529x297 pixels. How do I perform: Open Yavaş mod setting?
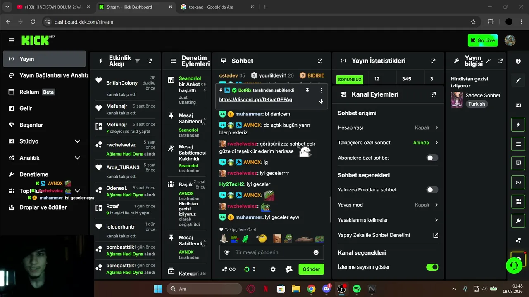point(388,205)
